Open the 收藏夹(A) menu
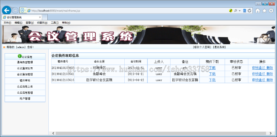The image size is (277, 137). [x=42, y=22]
